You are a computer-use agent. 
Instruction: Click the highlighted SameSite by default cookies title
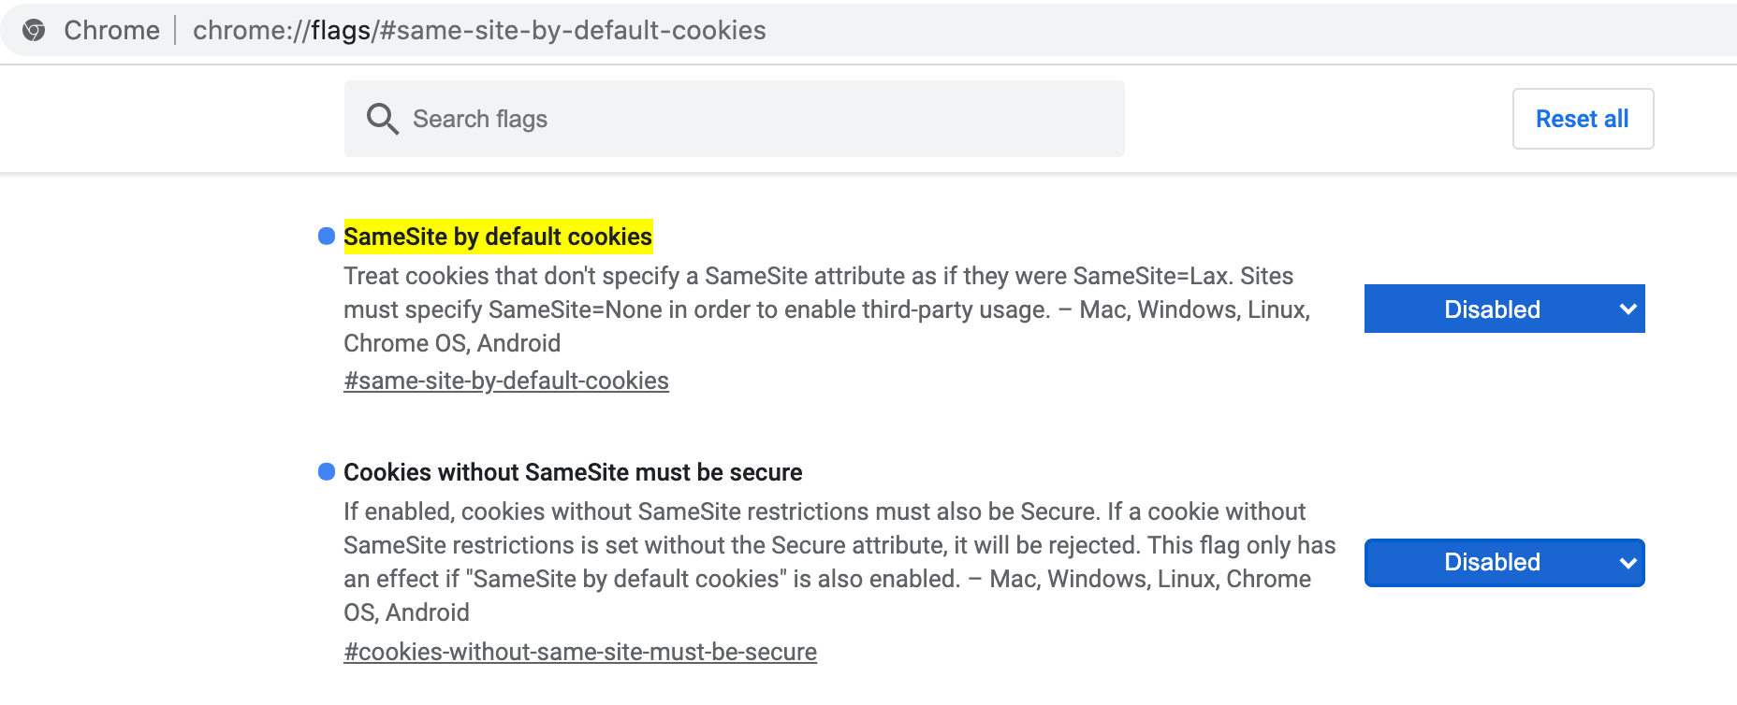coord(497,237)
